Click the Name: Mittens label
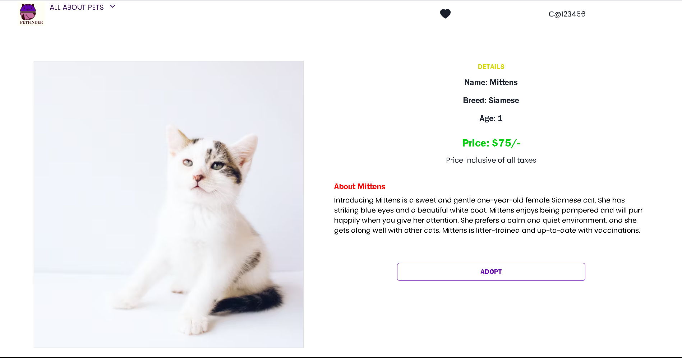 pos(491,82)
